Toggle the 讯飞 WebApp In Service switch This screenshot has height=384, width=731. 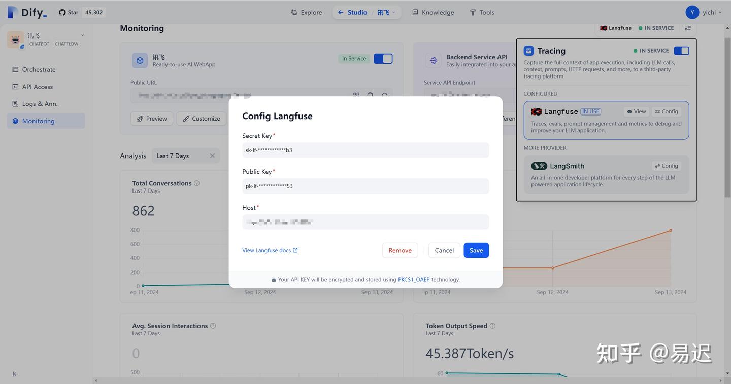coord(383,59)
